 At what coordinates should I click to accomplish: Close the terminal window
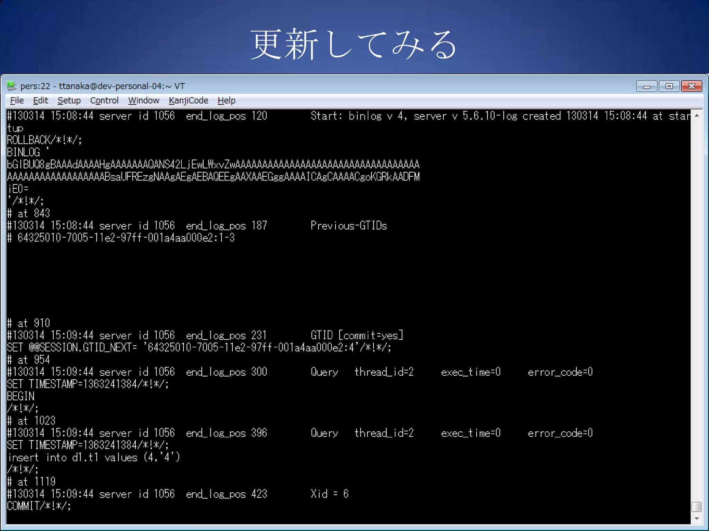pyautogui.click(x=691, y=86)
